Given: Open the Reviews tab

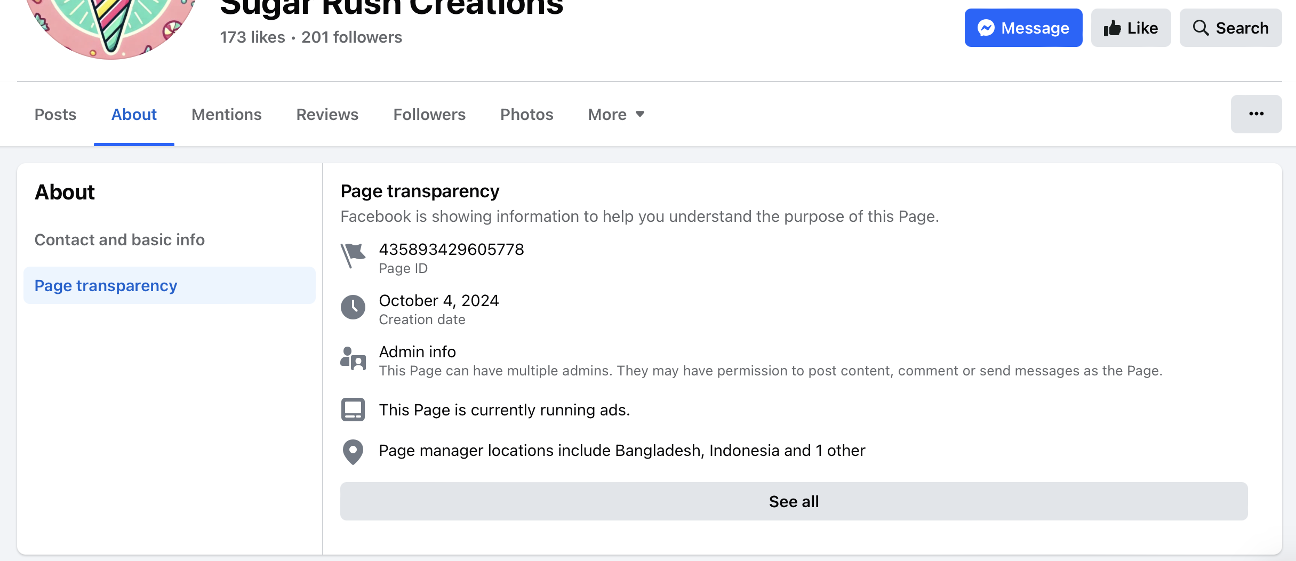Looking at the screenshot, I should [x=327, y=114].
